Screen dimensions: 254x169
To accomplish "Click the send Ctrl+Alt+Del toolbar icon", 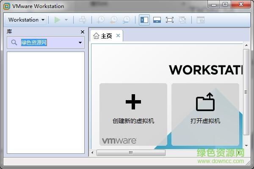I will 83,20.
